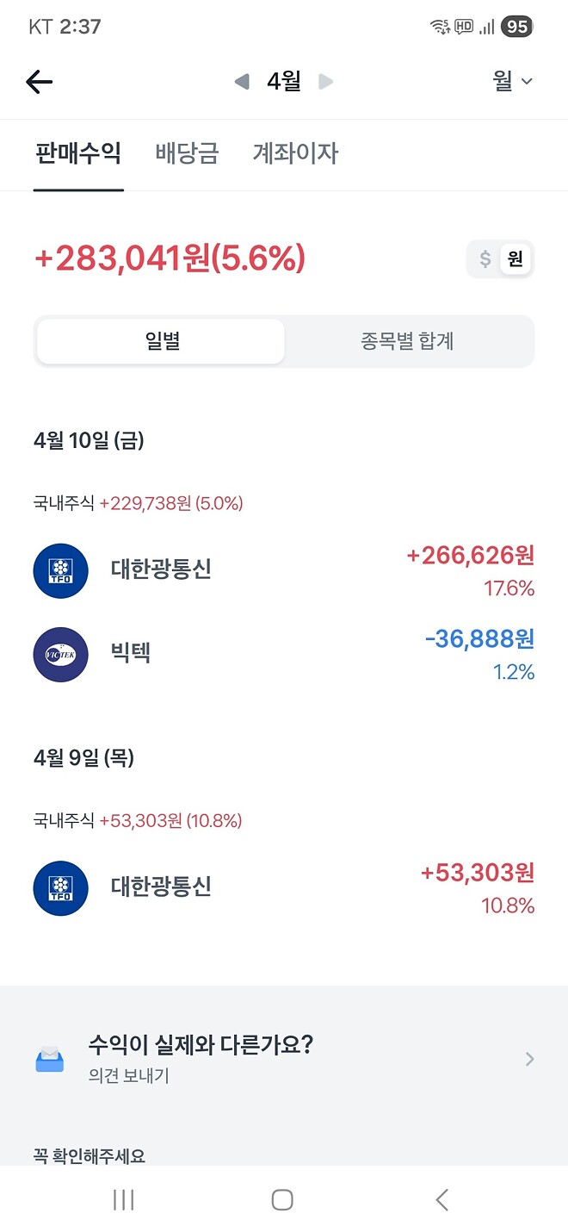Tap the 대한광통신 logo under April 9
Image resolution: width=568 pixels, height=1232 pixels.
point(60,887)
